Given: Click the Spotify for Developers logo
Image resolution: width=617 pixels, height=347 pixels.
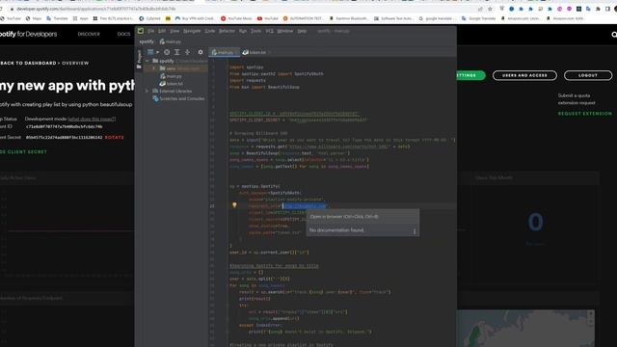Looking at the screenshot, I should 28,35.
